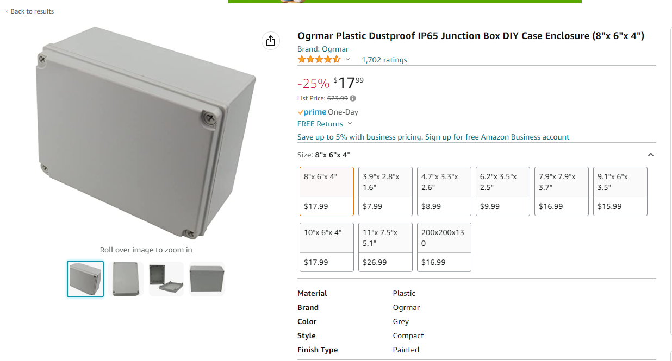
Task: Show the fourth thumbnail, side view
Action: pyautogui.click(x=207, y=279)
